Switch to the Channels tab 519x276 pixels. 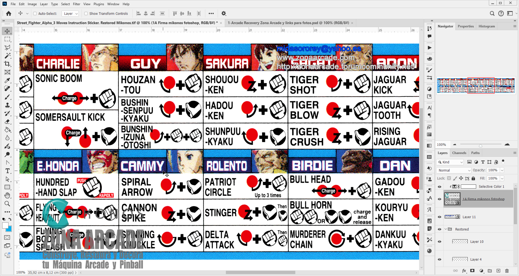pyautogui.click(x=459, y=153)
